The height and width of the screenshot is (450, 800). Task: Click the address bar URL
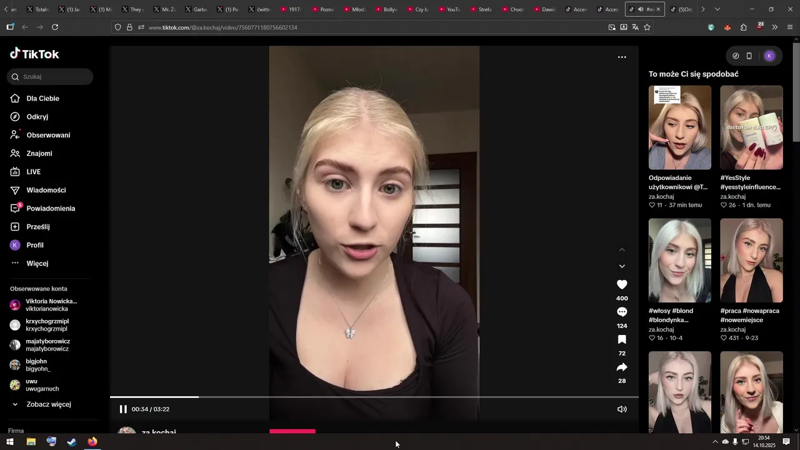point(222,27)
